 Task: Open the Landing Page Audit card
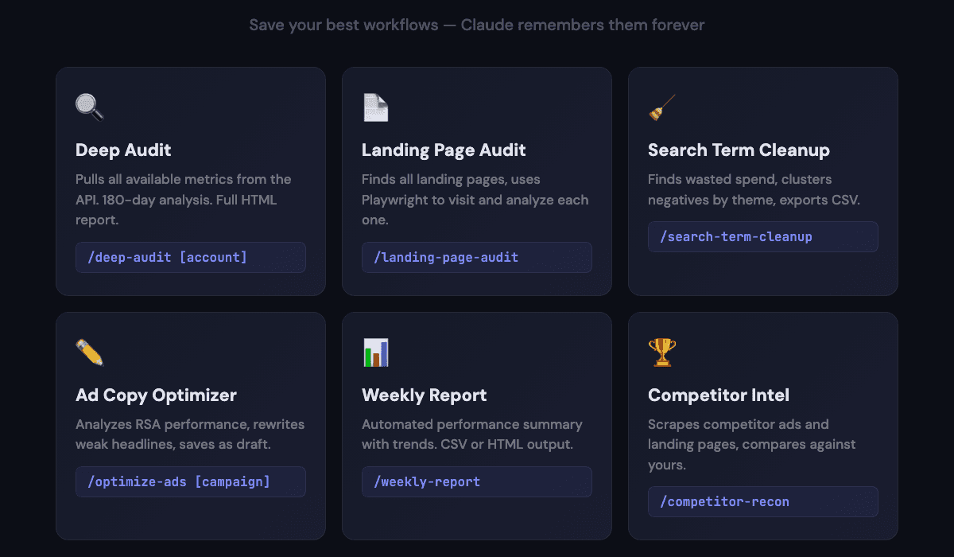pos(477,181)
